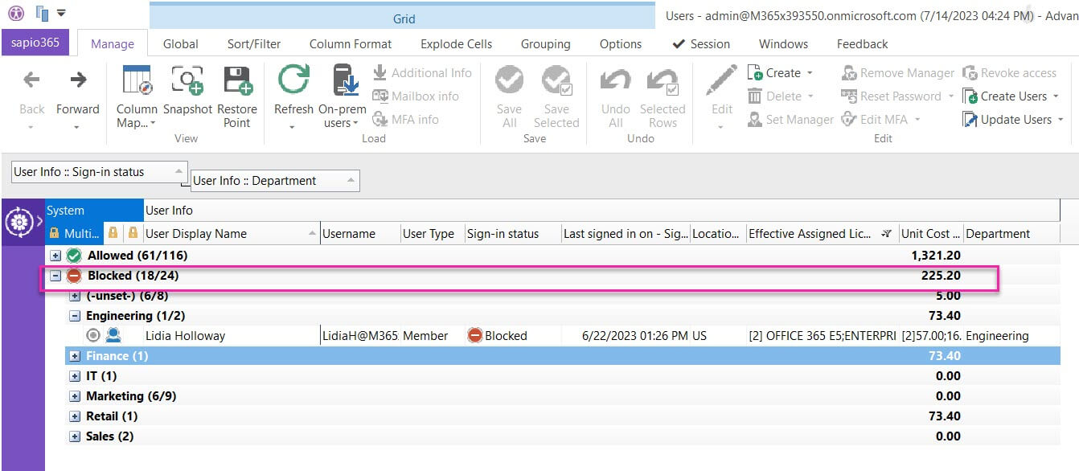Viewport: 1079px width, 471px height.
Task: Load MFA info
Action: coord(405,120)
